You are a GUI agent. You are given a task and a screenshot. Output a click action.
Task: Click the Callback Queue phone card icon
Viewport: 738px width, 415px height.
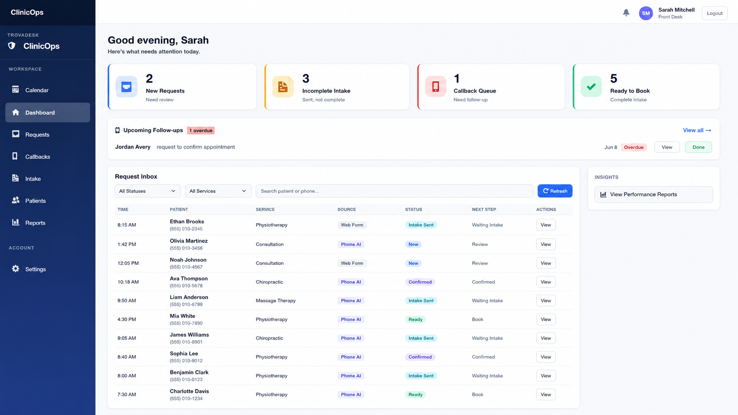pos(436,86)
